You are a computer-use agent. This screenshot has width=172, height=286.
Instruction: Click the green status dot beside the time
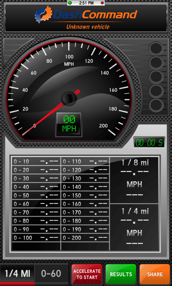pyautogui.click(x=70, y=3)
